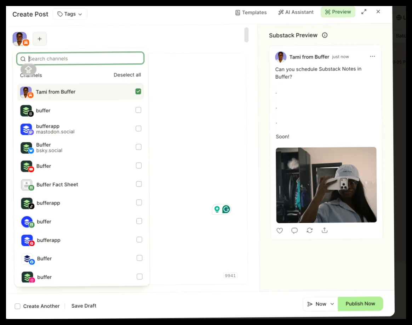Click the Tami from Buffer preview name
Viewport: 412px width, 325px height.
click(309, 57)
